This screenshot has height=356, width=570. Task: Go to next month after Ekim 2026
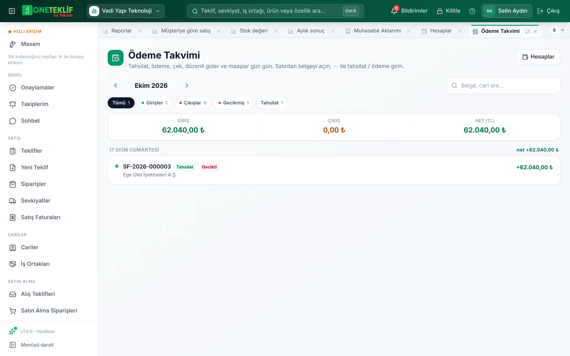point(187,85)
